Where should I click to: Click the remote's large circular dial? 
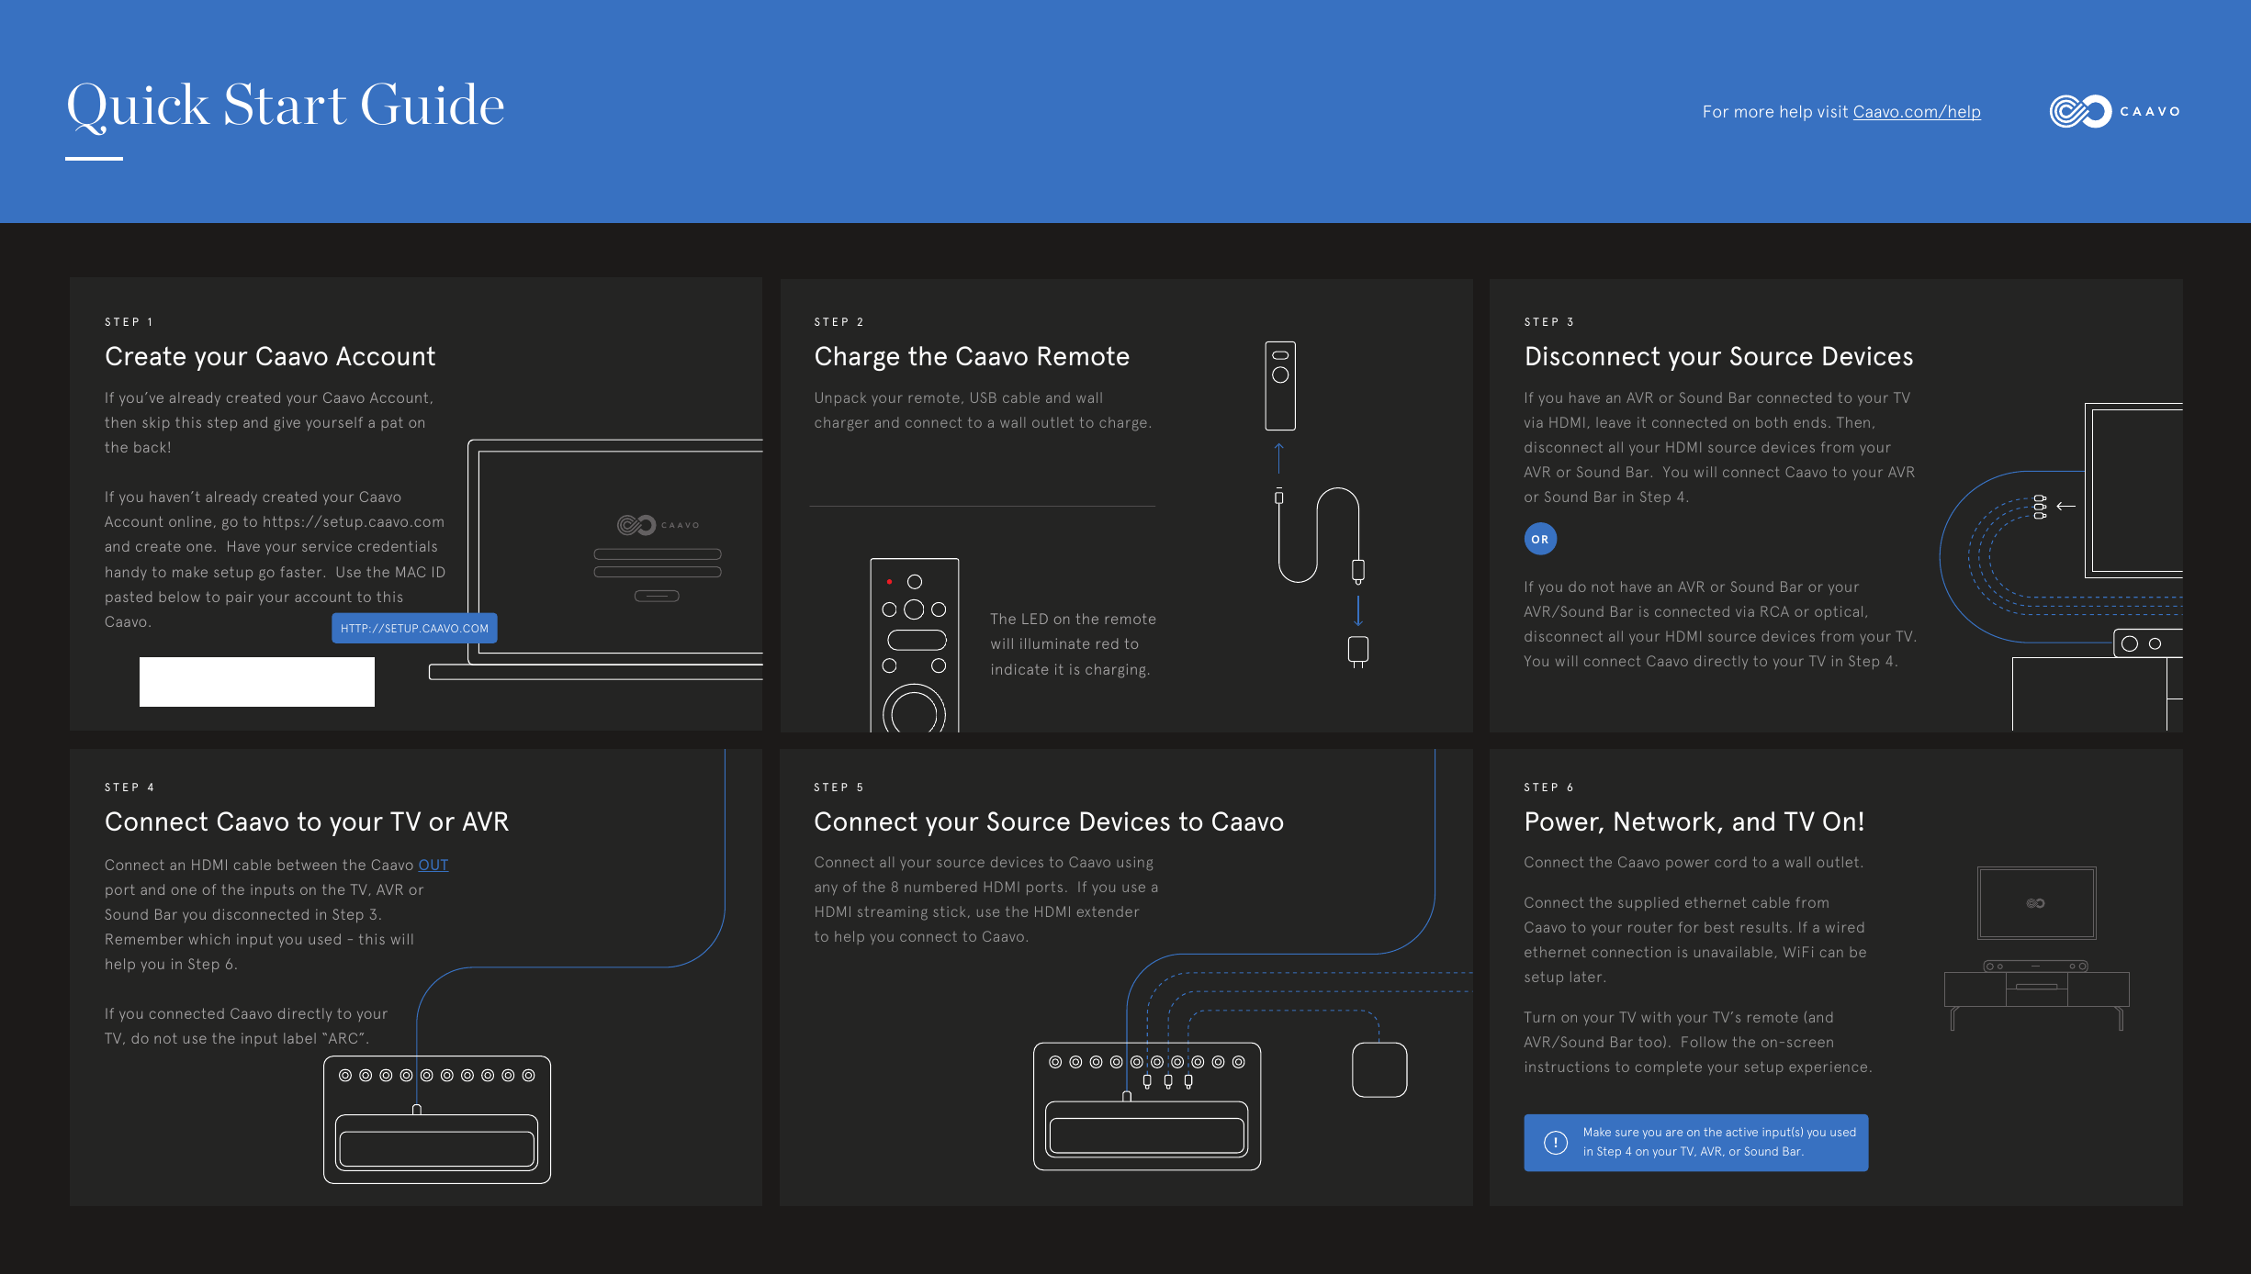tap(914, 711)
